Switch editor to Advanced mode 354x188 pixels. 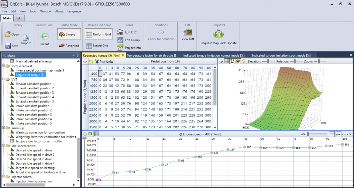point(69,46)
